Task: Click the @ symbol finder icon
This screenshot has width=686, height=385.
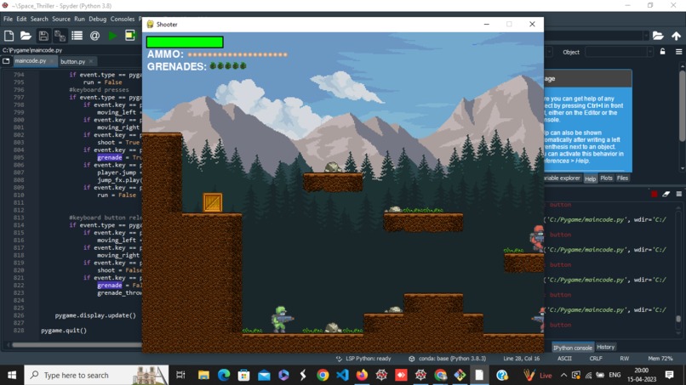Action: tap(94, 36)
